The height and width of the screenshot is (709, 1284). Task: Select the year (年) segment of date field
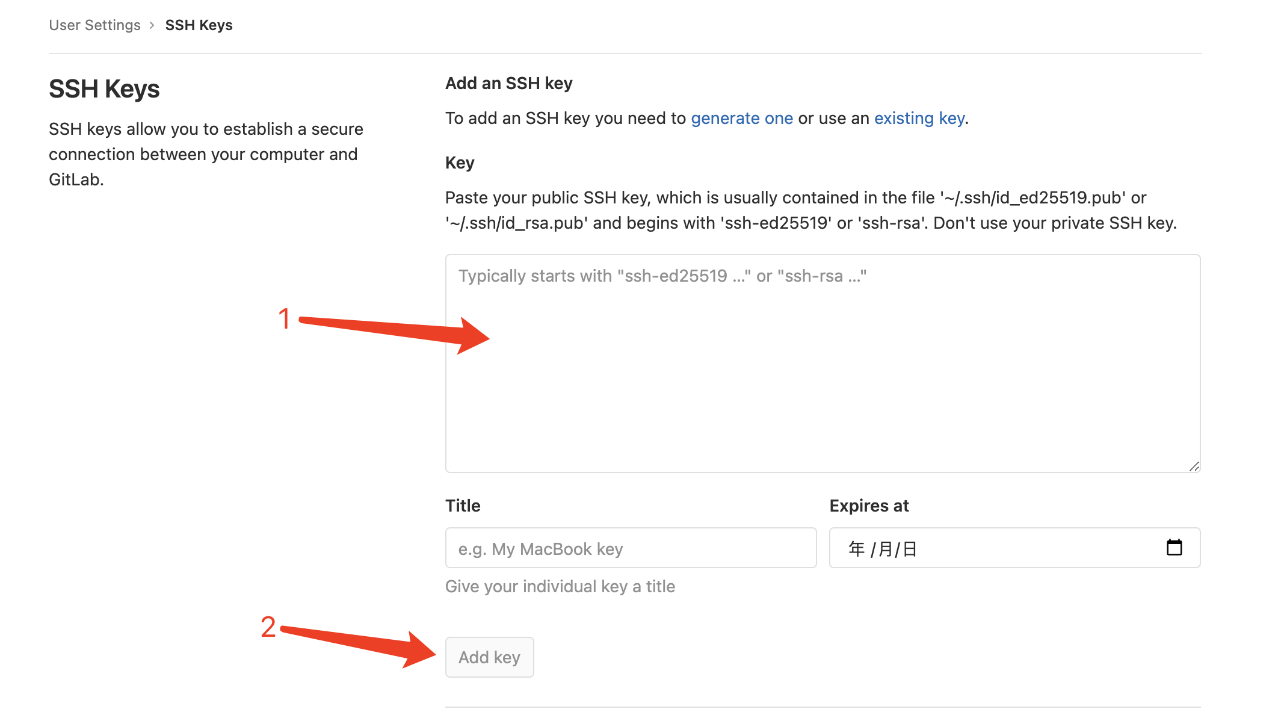pyautogui.click(x=856, y=548)
